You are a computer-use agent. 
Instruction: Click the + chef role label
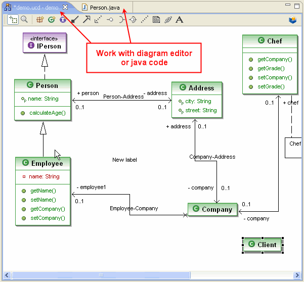click(291, 103)
